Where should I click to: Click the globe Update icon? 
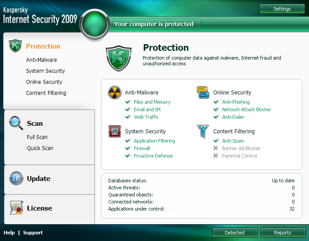[x=16, y=178]
